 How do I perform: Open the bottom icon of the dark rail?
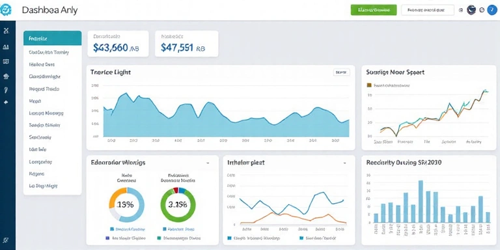(6, 240)
